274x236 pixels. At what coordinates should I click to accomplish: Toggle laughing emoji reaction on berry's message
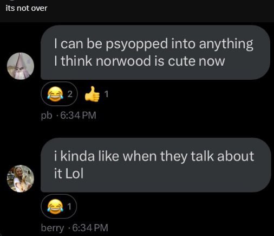pos(59,206)
